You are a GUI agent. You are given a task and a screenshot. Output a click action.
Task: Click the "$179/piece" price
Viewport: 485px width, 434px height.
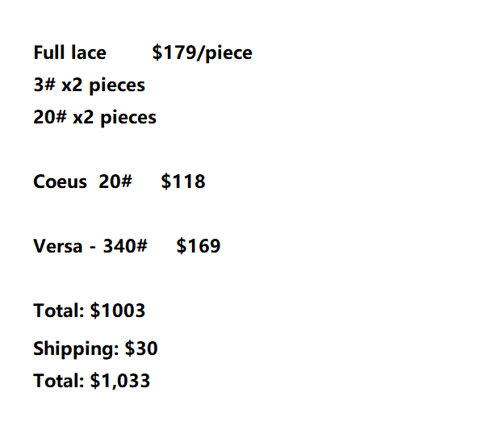pos(202,53)
